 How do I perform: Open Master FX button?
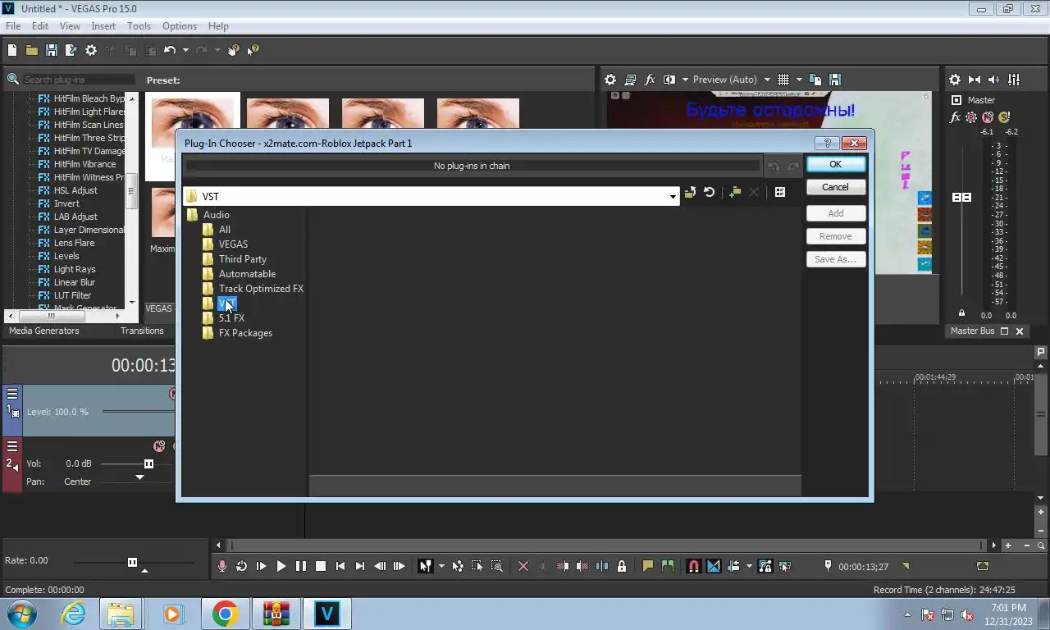pyautogui.click(x=955, y=117)
